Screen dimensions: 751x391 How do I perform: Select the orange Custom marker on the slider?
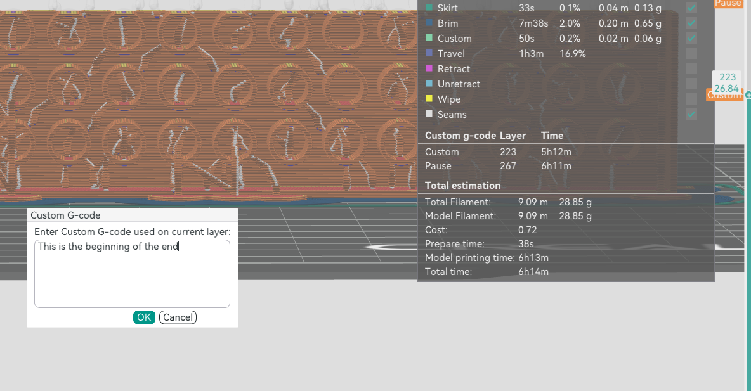pos(724,95)
